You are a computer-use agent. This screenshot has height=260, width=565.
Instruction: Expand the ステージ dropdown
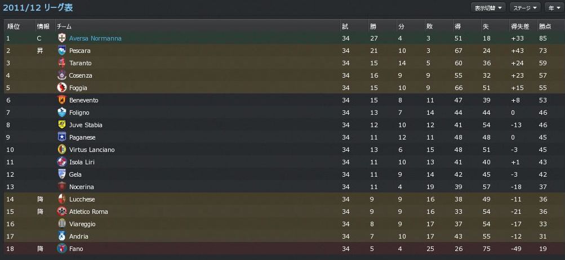tap(525, 8)
